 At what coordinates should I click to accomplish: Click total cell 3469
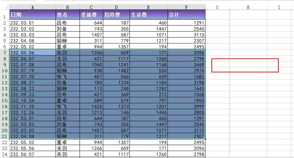(186, 65)
